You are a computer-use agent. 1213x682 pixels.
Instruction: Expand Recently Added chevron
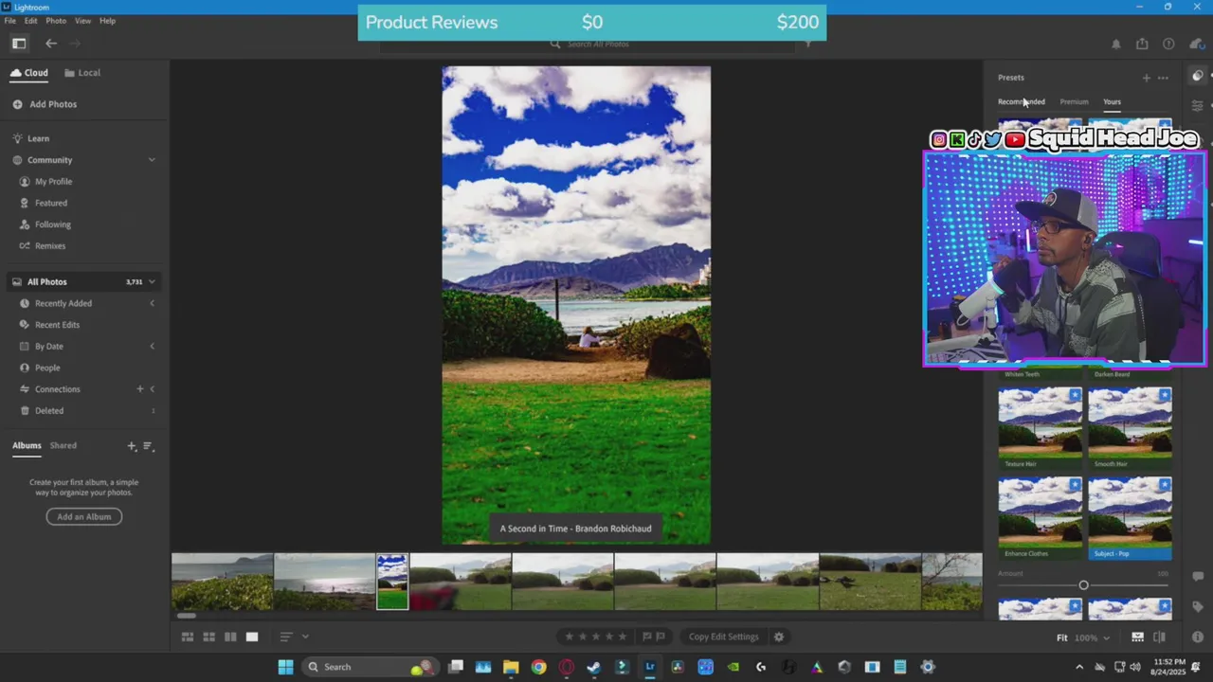tap(152, 303)
